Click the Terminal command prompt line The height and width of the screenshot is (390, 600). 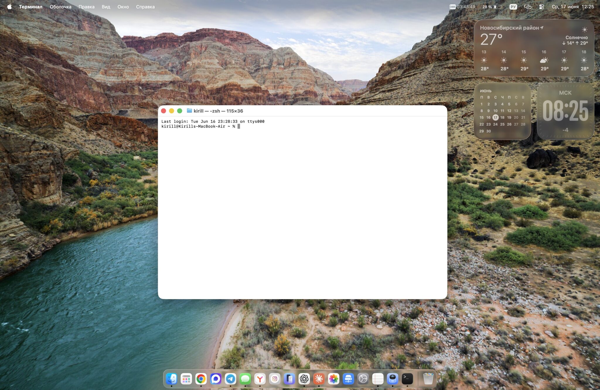201,126
